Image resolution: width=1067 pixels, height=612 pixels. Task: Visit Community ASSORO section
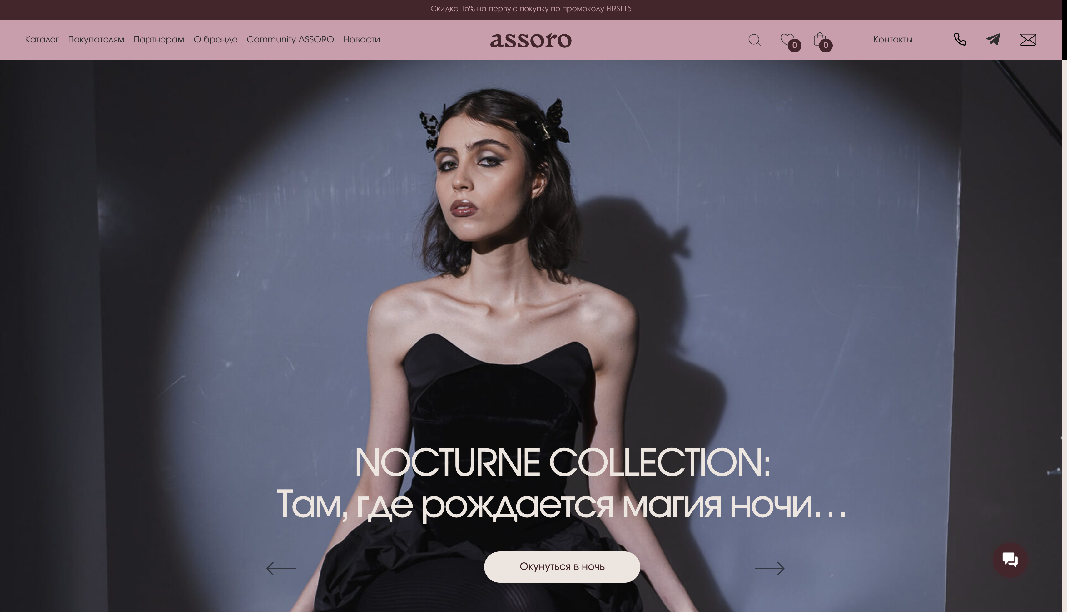290,40
